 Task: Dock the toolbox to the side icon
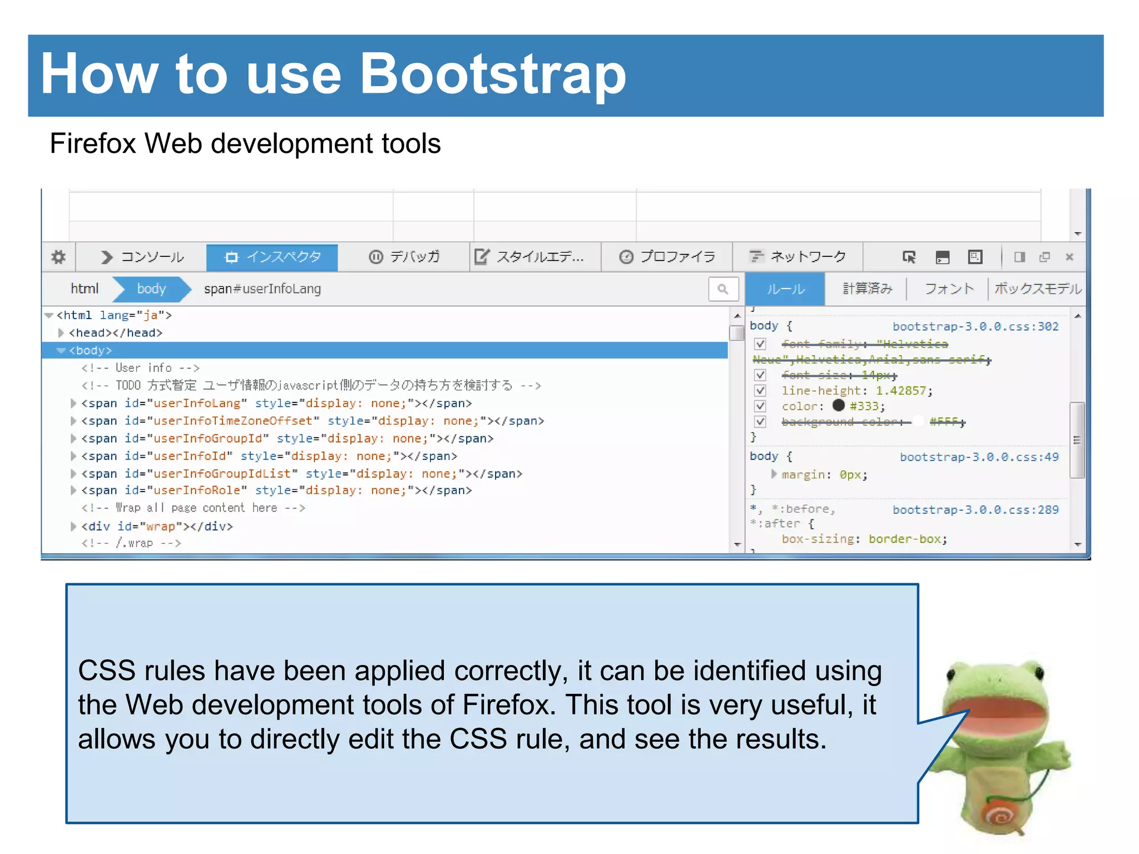tap(1019, 257)
